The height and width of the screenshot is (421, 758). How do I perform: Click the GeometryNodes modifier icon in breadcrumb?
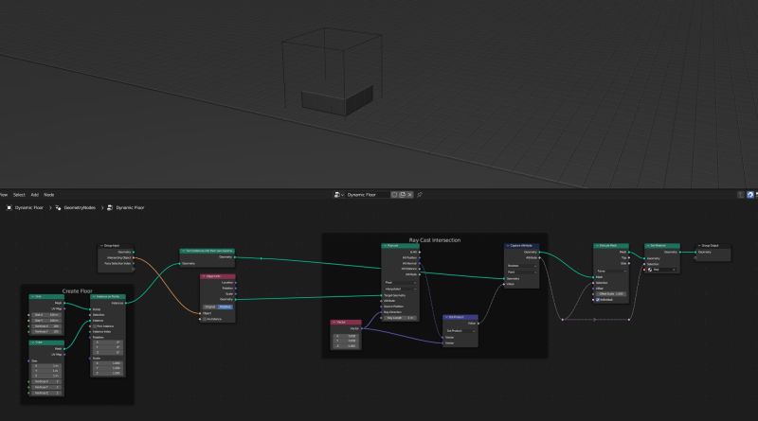click(x=58, y=207)
